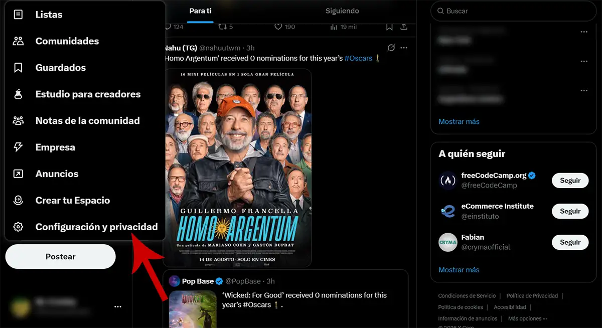Click the Guardados bookmark icon
This screenshot has width=602, height=328.
(x=18, y=68)
